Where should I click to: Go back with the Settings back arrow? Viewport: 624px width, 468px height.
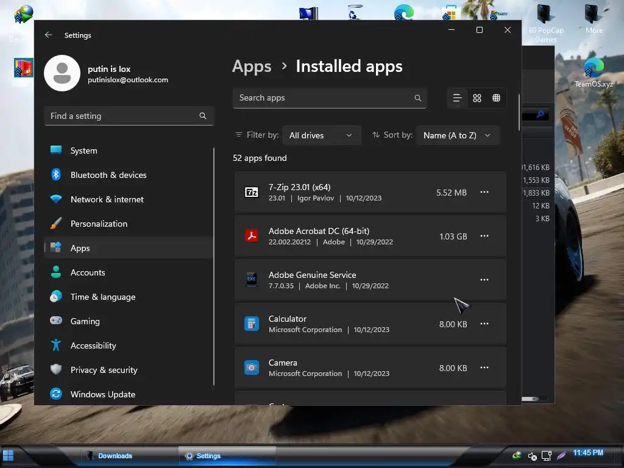(49, 35)
